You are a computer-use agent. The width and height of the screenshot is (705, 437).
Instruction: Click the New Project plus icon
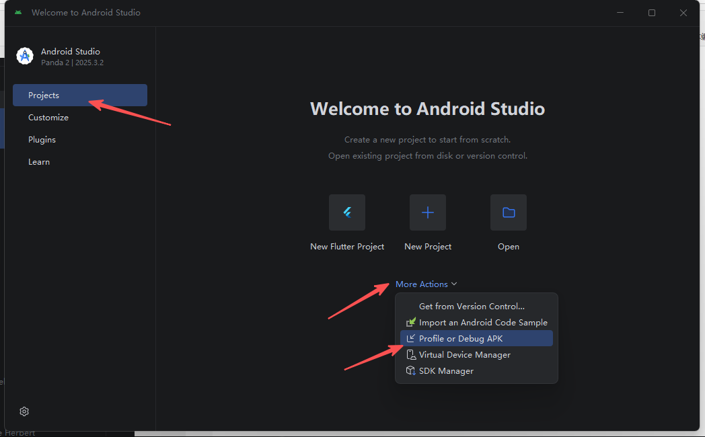[x=428, y=212]
